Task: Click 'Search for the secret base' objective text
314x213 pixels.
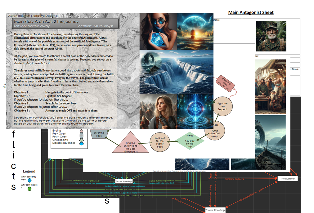Action: pyautogui.click(x=61, y=103)
